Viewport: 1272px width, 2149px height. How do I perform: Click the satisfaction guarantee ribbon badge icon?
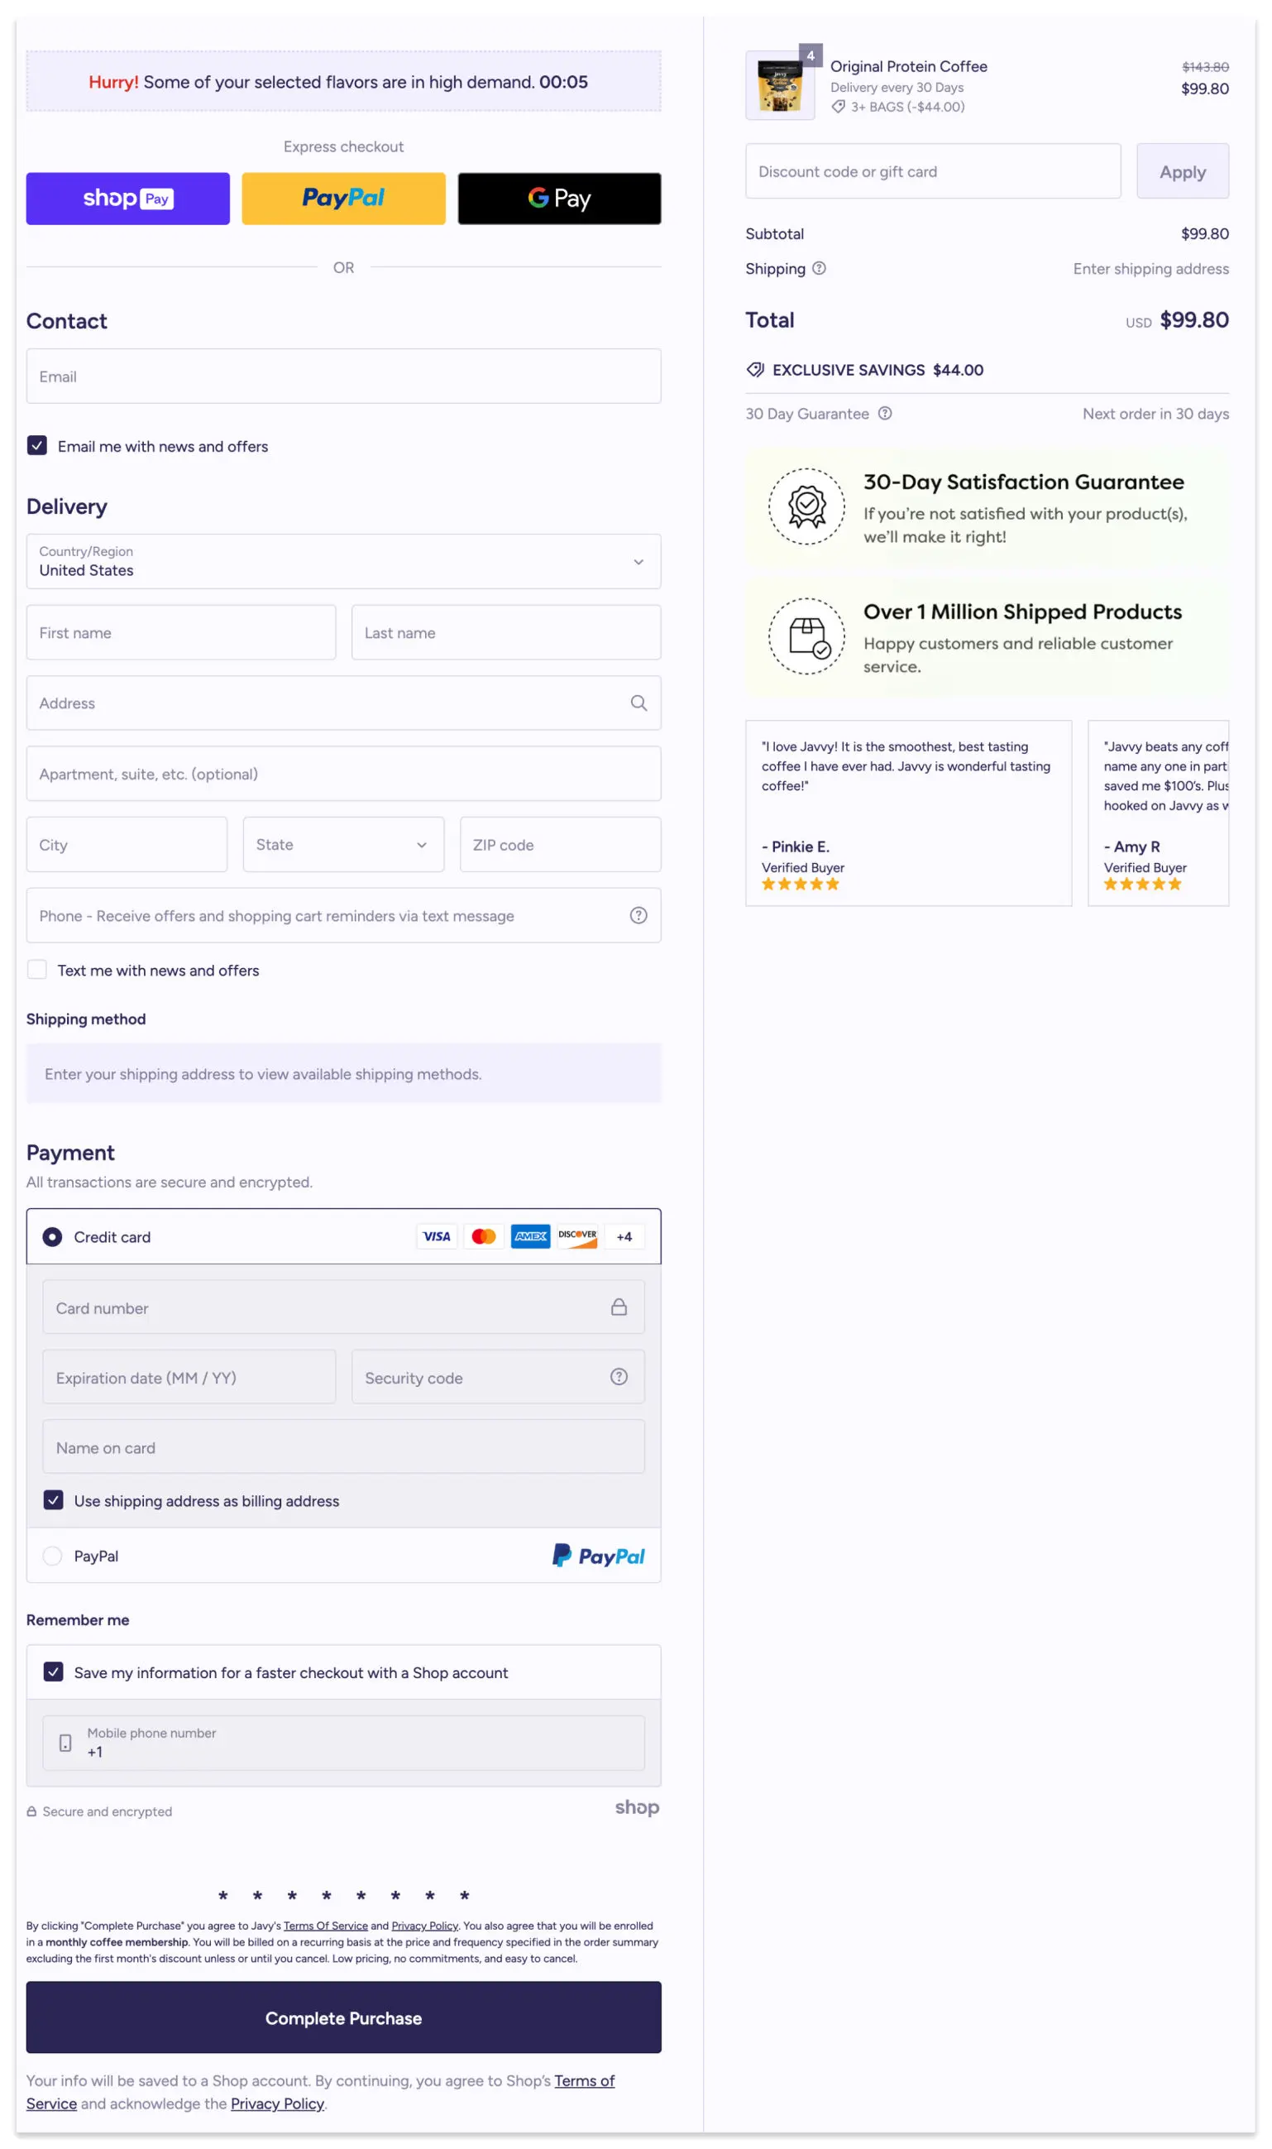(x=806, y=506)
